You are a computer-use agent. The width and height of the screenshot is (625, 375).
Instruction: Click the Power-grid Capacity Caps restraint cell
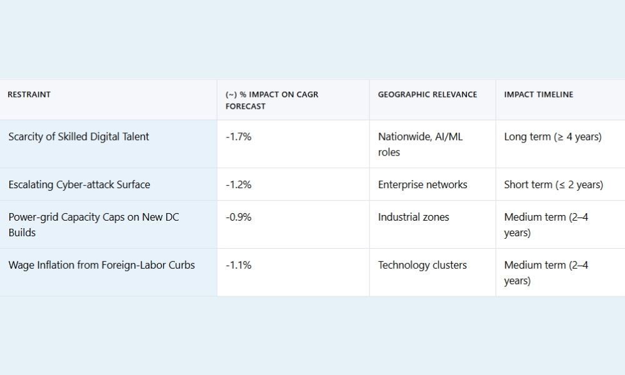click(x=94, y=225)
